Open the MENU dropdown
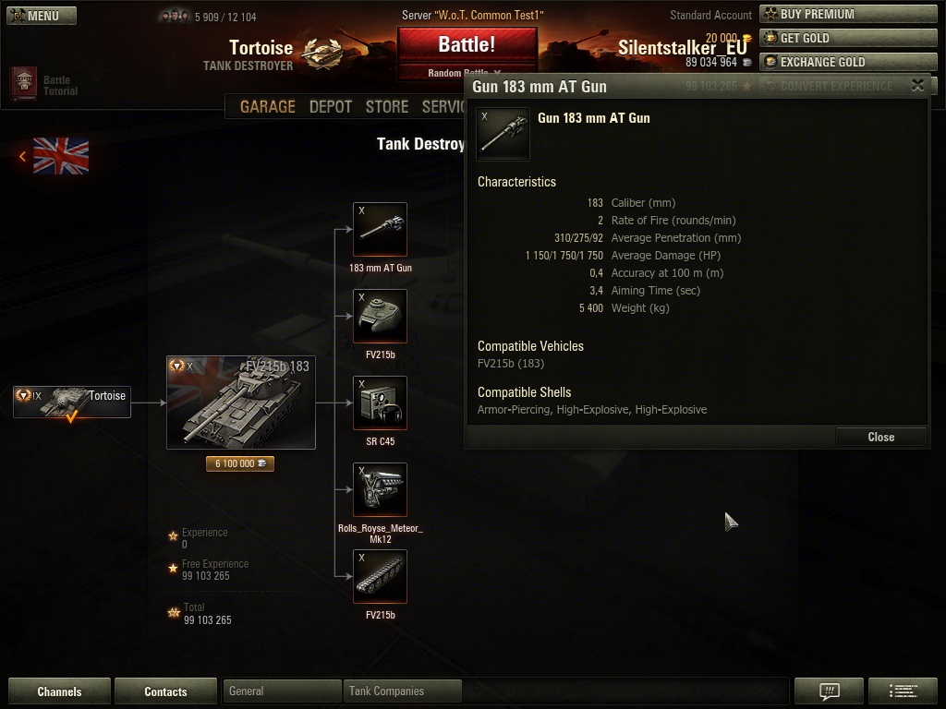 (42, 15)
